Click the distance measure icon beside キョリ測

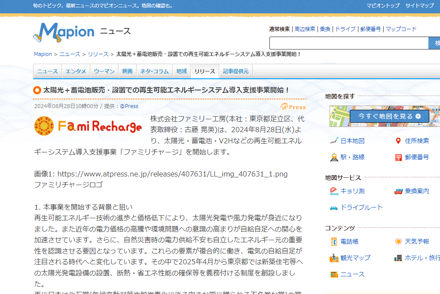click(x=334, y=191)
